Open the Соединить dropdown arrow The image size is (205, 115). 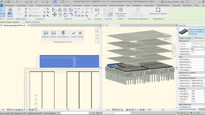pos(42,16)
